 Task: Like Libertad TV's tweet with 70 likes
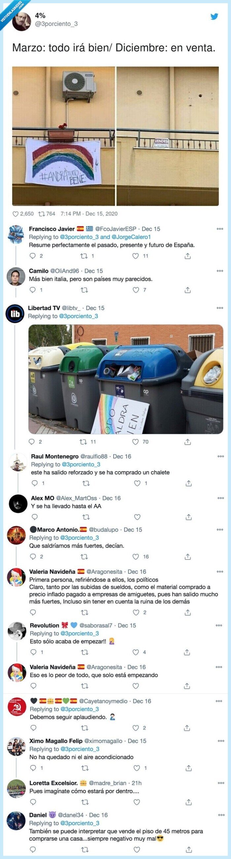[135, 442]
